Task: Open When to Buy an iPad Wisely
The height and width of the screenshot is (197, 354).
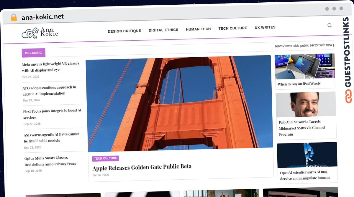Action: point(299,84)
